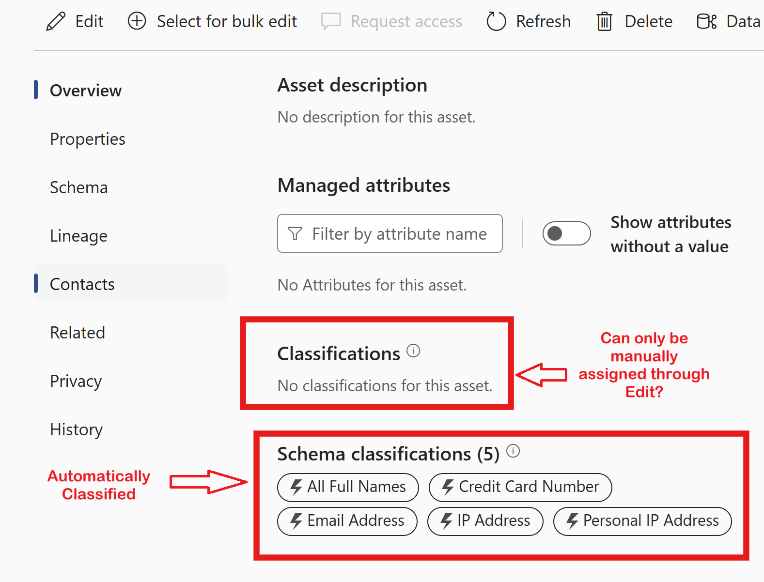Click the lightning icon on All Full Names

(x=296, y=487)
